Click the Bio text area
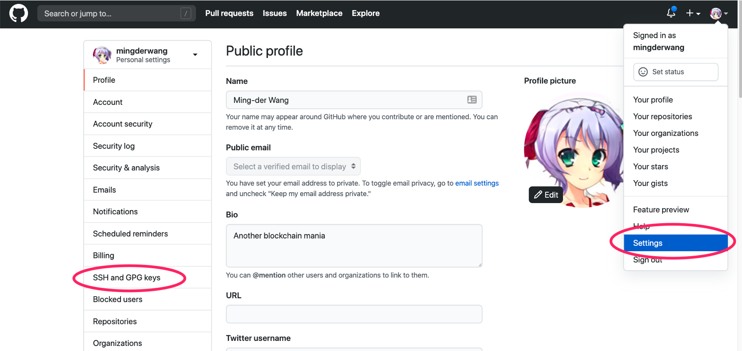The image size is (742, 351). [354, 246]
